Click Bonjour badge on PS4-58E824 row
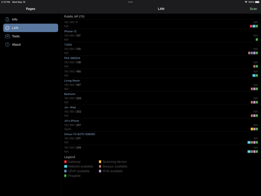Image resolution: width=261 pixels, height=196 pixels. pos(254,66)
